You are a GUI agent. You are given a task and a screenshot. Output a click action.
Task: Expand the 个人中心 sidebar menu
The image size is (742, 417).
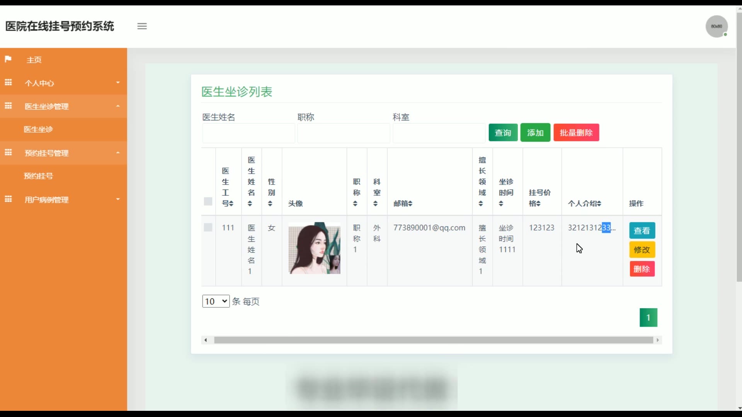[x=64, y=83]
